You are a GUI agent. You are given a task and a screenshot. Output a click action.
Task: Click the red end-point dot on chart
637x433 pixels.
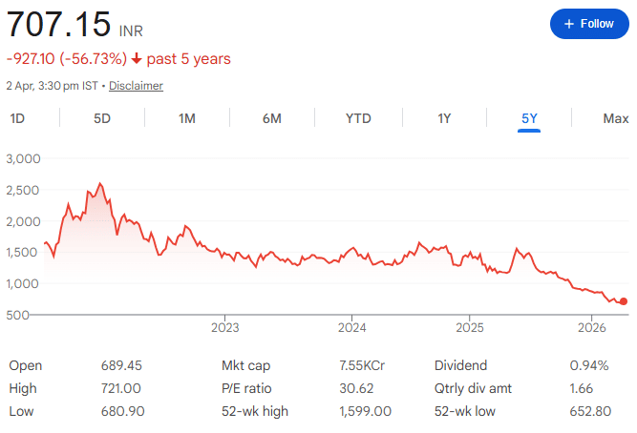(x=624, y=301)
